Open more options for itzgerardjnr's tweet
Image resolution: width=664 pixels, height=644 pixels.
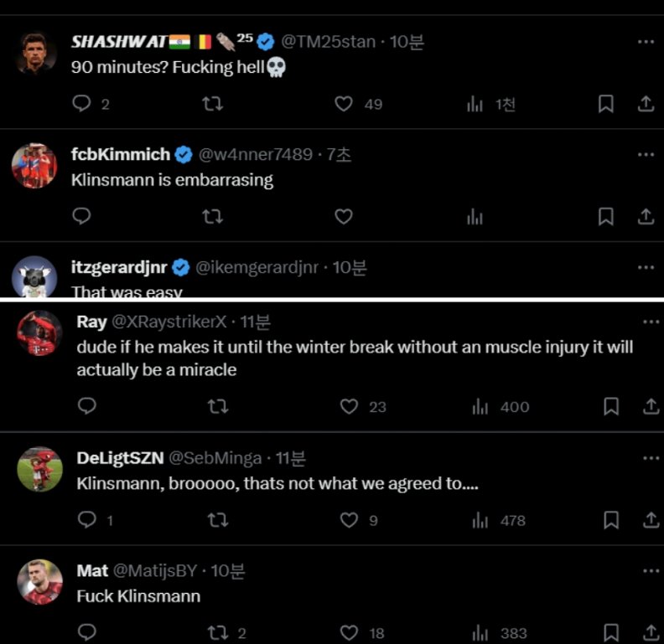pos(646,267)
